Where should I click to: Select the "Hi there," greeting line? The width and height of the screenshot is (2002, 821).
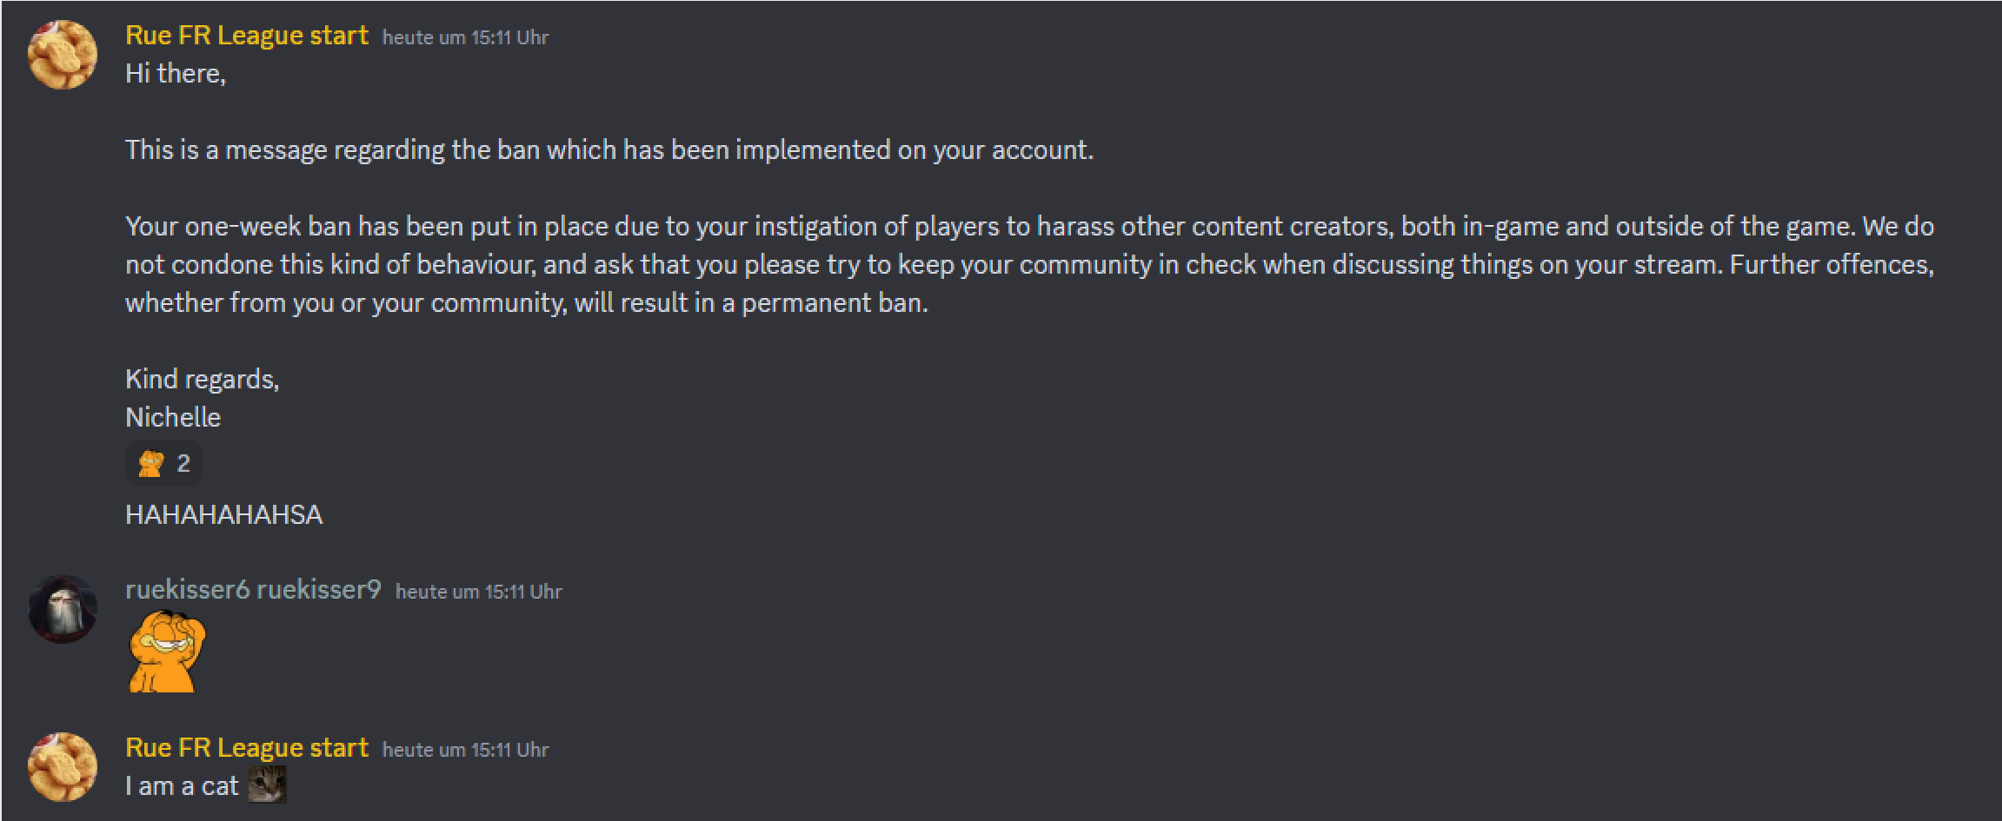[x=176, y=74]
